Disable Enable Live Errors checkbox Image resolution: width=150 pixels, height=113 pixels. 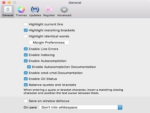click(26, 49)
